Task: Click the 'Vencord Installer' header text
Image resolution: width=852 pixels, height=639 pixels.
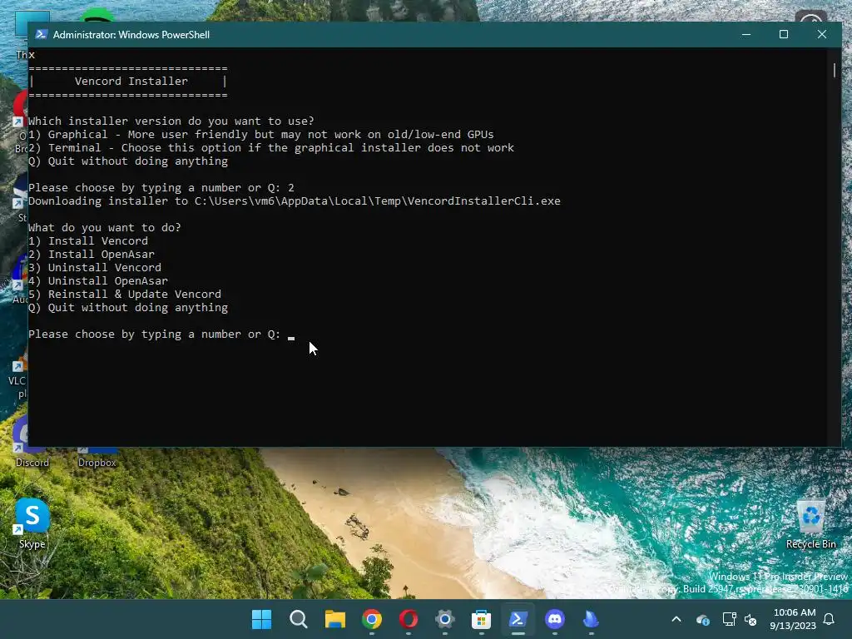Action: point(131,81)
